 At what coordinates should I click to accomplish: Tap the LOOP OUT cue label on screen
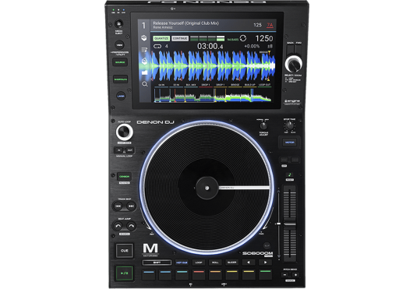[x=264, y=85]
